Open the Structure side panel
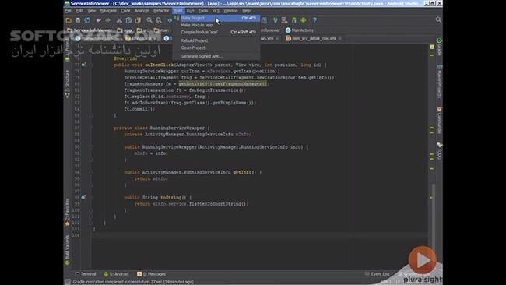 (x=67, y=84)
